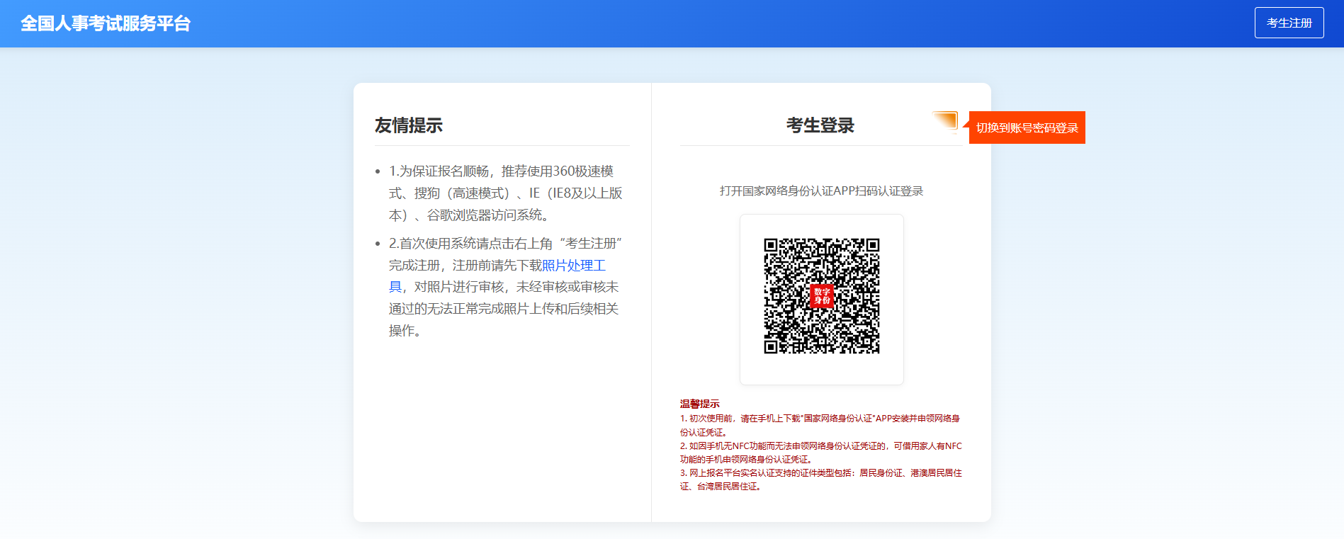Open the 考生注册 registration button
1344x539 pixels.
pos(1289,23)
